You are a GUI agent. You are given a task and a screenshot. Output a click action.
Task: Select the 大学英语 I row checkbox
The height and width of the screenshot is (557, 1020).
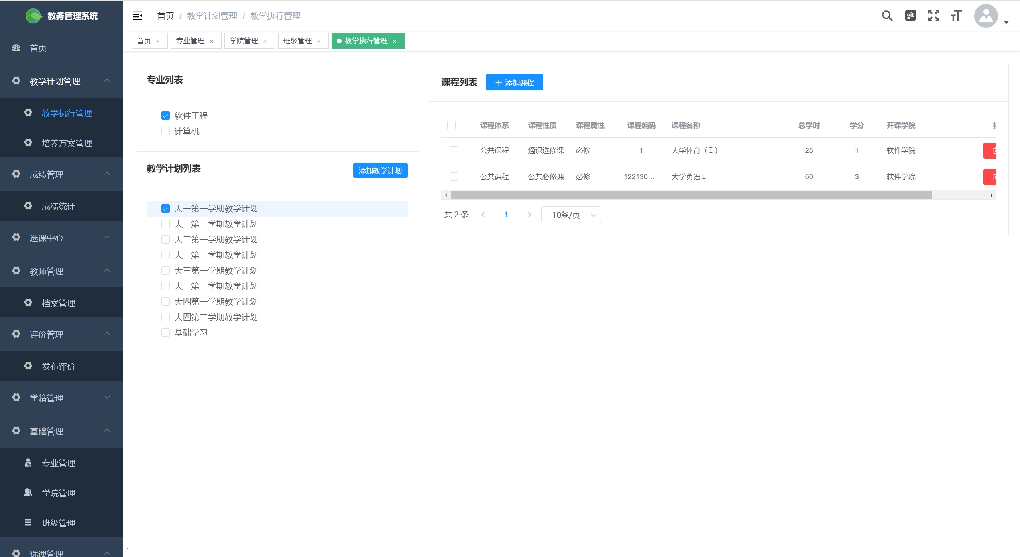[x=453, y=176]
